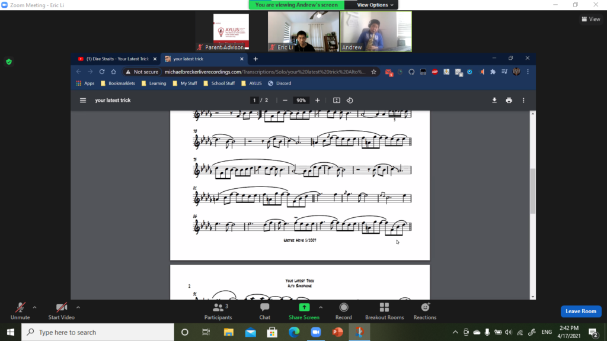Close the 'your latest trick' tab

(242, 59)
